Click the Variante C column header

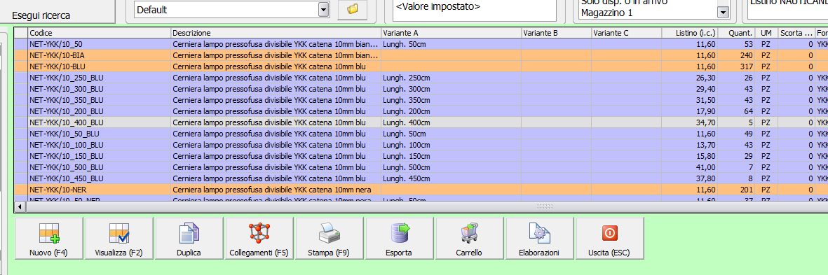(626, 33)
